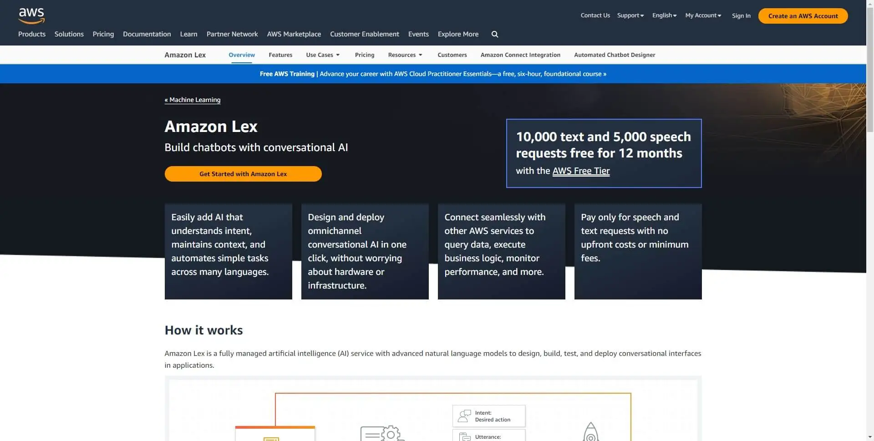Open AWS Marketplace menu
The image size is (874, 441).
pos(294,34)
